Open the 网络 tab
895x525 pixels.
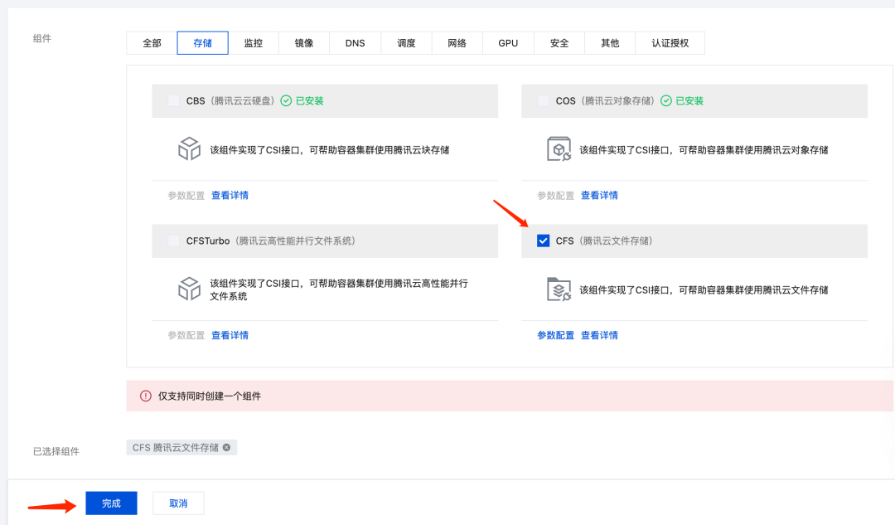tap(457, 43)
